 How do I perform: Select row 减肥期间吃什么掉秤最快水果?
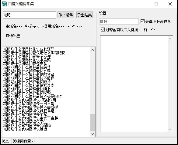[27, 71]
